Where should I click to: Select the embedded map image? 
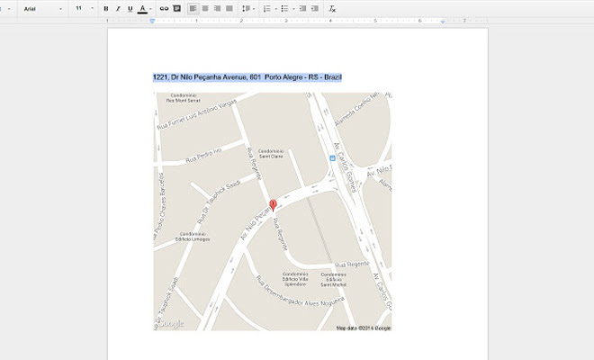[273, 211]
